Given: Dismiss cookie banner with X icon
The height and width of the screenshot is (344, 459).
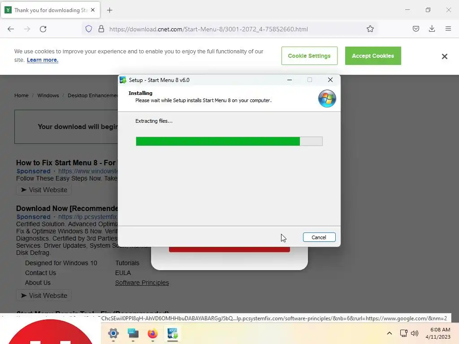Looking at the screenshot, I should coord(444,56).
